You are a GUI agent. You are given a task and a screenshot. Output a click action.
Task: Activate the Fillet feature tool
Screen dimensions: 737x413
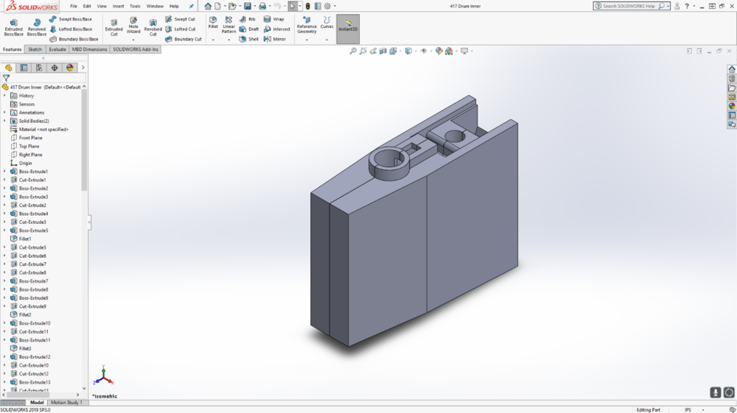(x=213, y=23)
